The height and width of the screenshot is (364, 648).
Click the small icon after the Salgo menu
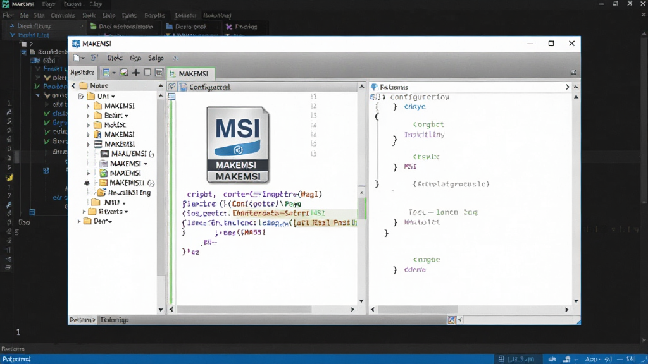(175, 58)
